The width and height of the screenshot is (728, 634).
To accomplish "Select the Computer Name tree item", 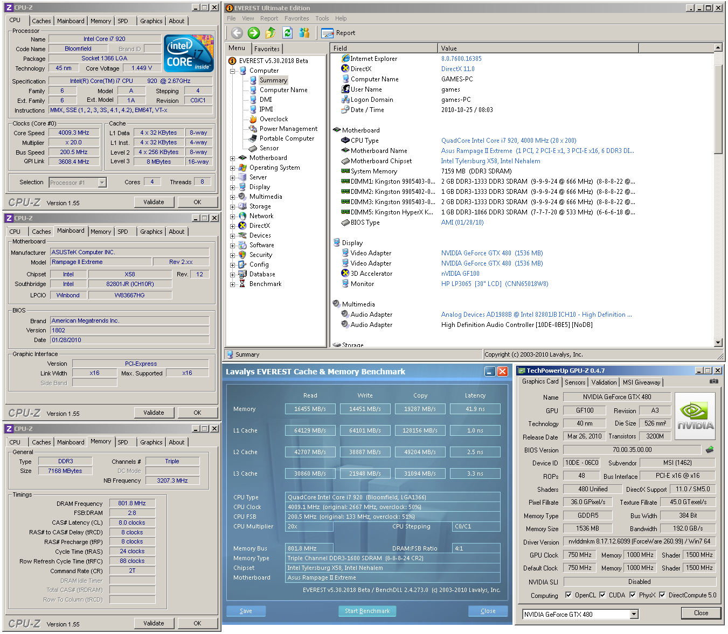I will point(283,90).
